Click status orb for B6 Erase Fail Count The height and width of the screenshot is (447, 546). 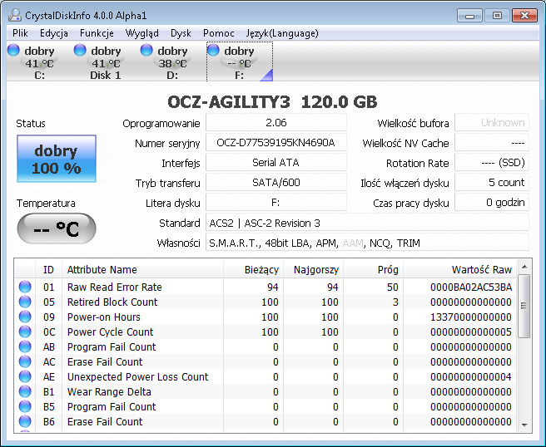click(x=25, y=421)
